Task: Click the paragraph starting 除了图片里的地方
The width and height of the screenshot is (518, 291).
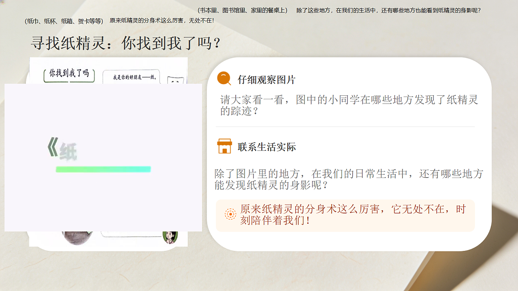Action: point(349,180)
